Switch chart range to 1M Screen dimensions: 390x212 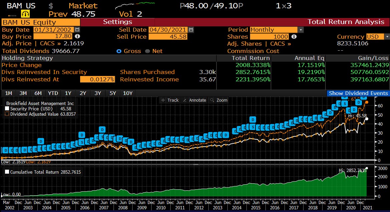(x=9, y=93)
